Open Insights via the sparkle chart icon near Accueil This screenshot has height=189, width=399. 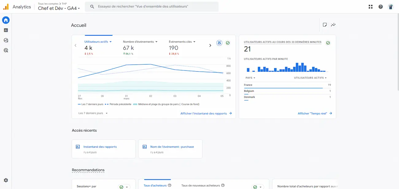pos(333,25)
